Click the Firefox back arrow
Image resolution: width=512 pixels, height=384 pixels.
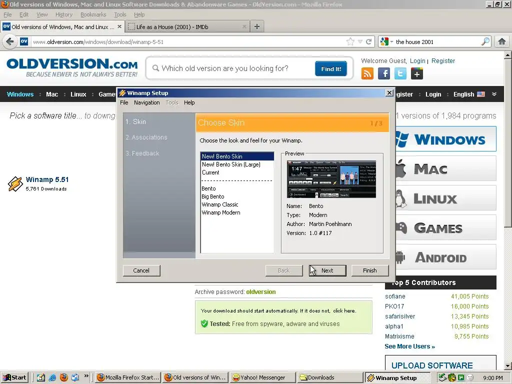(10, 42)
